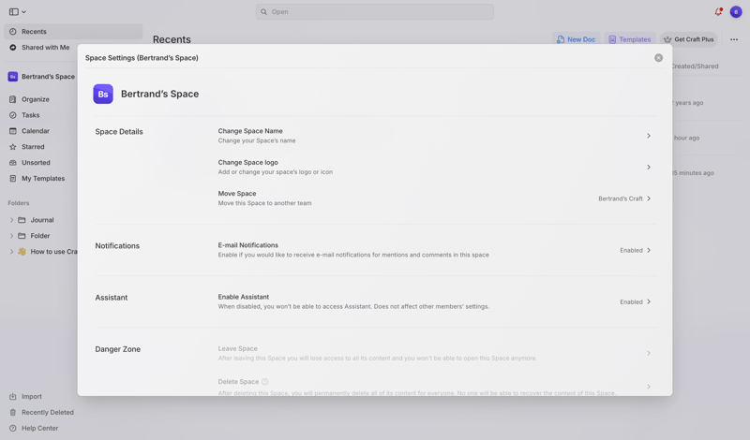
Task: Close the Space Settings dialog
Action: coord(658,58)
